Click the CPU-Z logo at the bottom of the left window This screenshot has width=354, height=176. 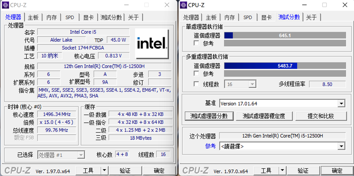pos(17,170)
